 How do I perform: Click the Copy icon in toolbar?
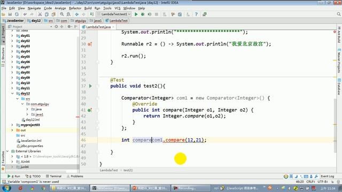pyautogui.click(x=46, y=14)
